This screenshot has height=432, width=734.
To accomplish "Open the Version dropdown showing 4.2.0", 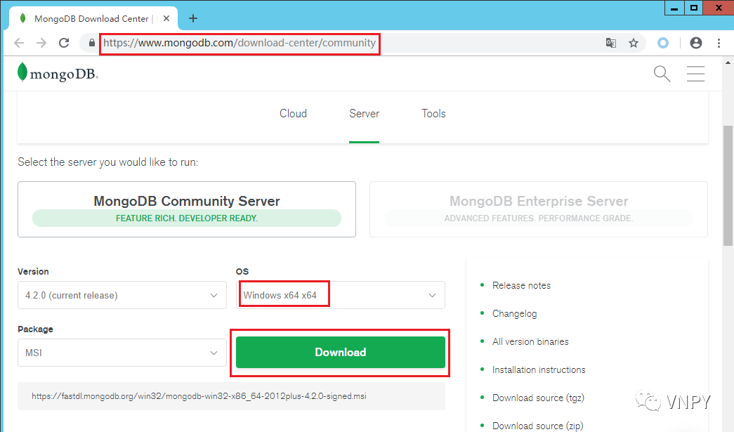I will 122,295.
